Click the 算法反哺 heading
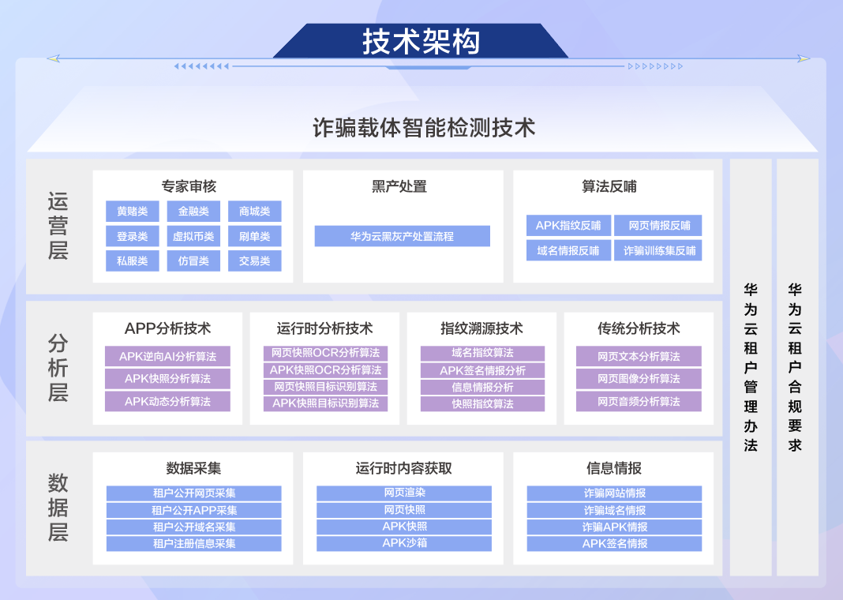Screen dimensions: 843x600 [x=609, y=186]
